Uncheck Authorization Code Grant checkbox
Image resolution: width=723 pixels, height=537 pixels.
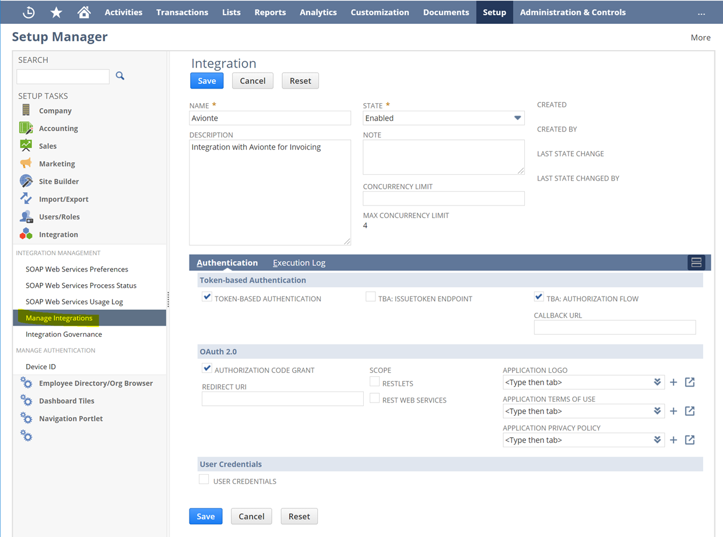207,369
